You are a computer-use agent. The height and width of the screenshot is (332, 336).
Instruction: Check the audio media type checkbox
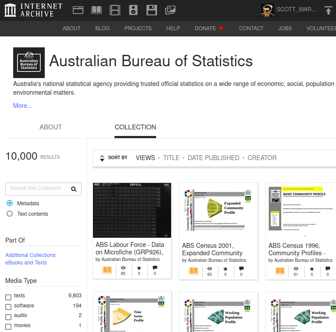(8, 317)
